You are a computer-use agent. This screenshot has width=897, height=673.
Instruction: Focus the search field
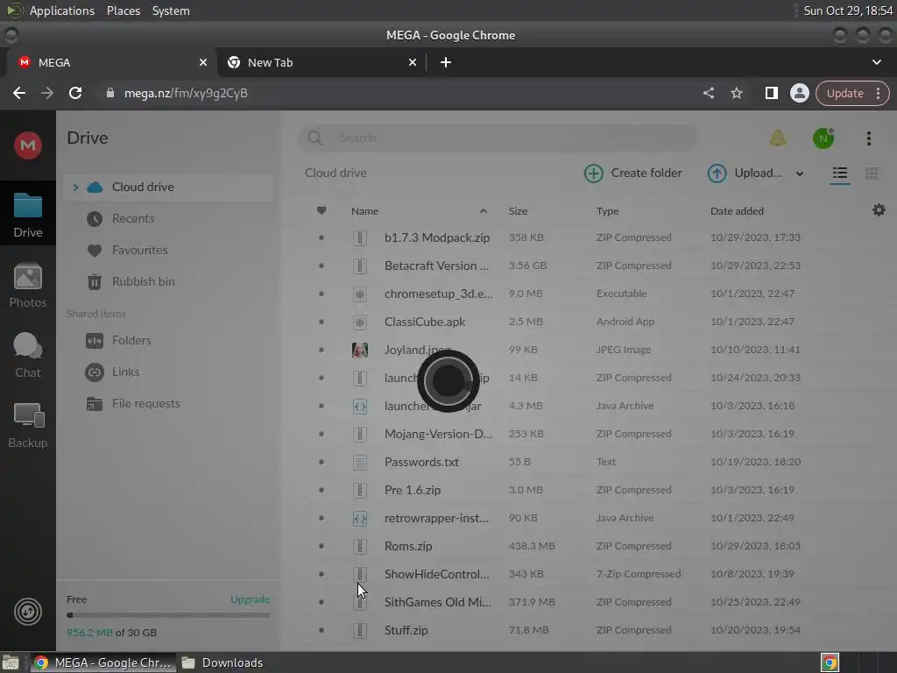point(498,138)
